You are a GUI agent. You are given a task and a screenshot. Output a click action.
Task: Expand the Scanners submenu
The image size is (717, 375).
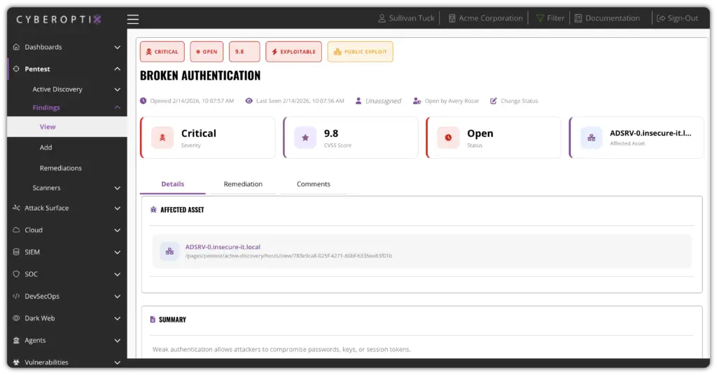[x=117, y=187]
